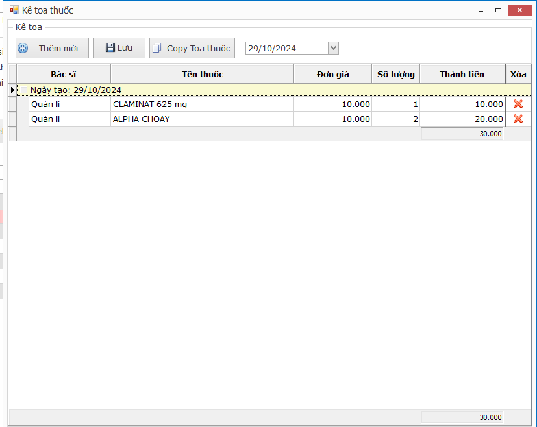Select the CLAMINAT 625 mg medicine cell
The image size is (537, 427).
click(x=201, y=104)
